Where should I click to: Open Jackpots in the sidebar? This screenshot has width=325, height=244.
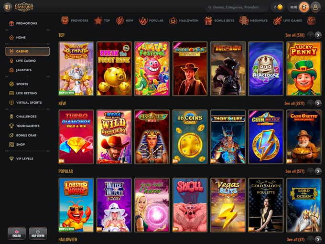coord(23,70)
